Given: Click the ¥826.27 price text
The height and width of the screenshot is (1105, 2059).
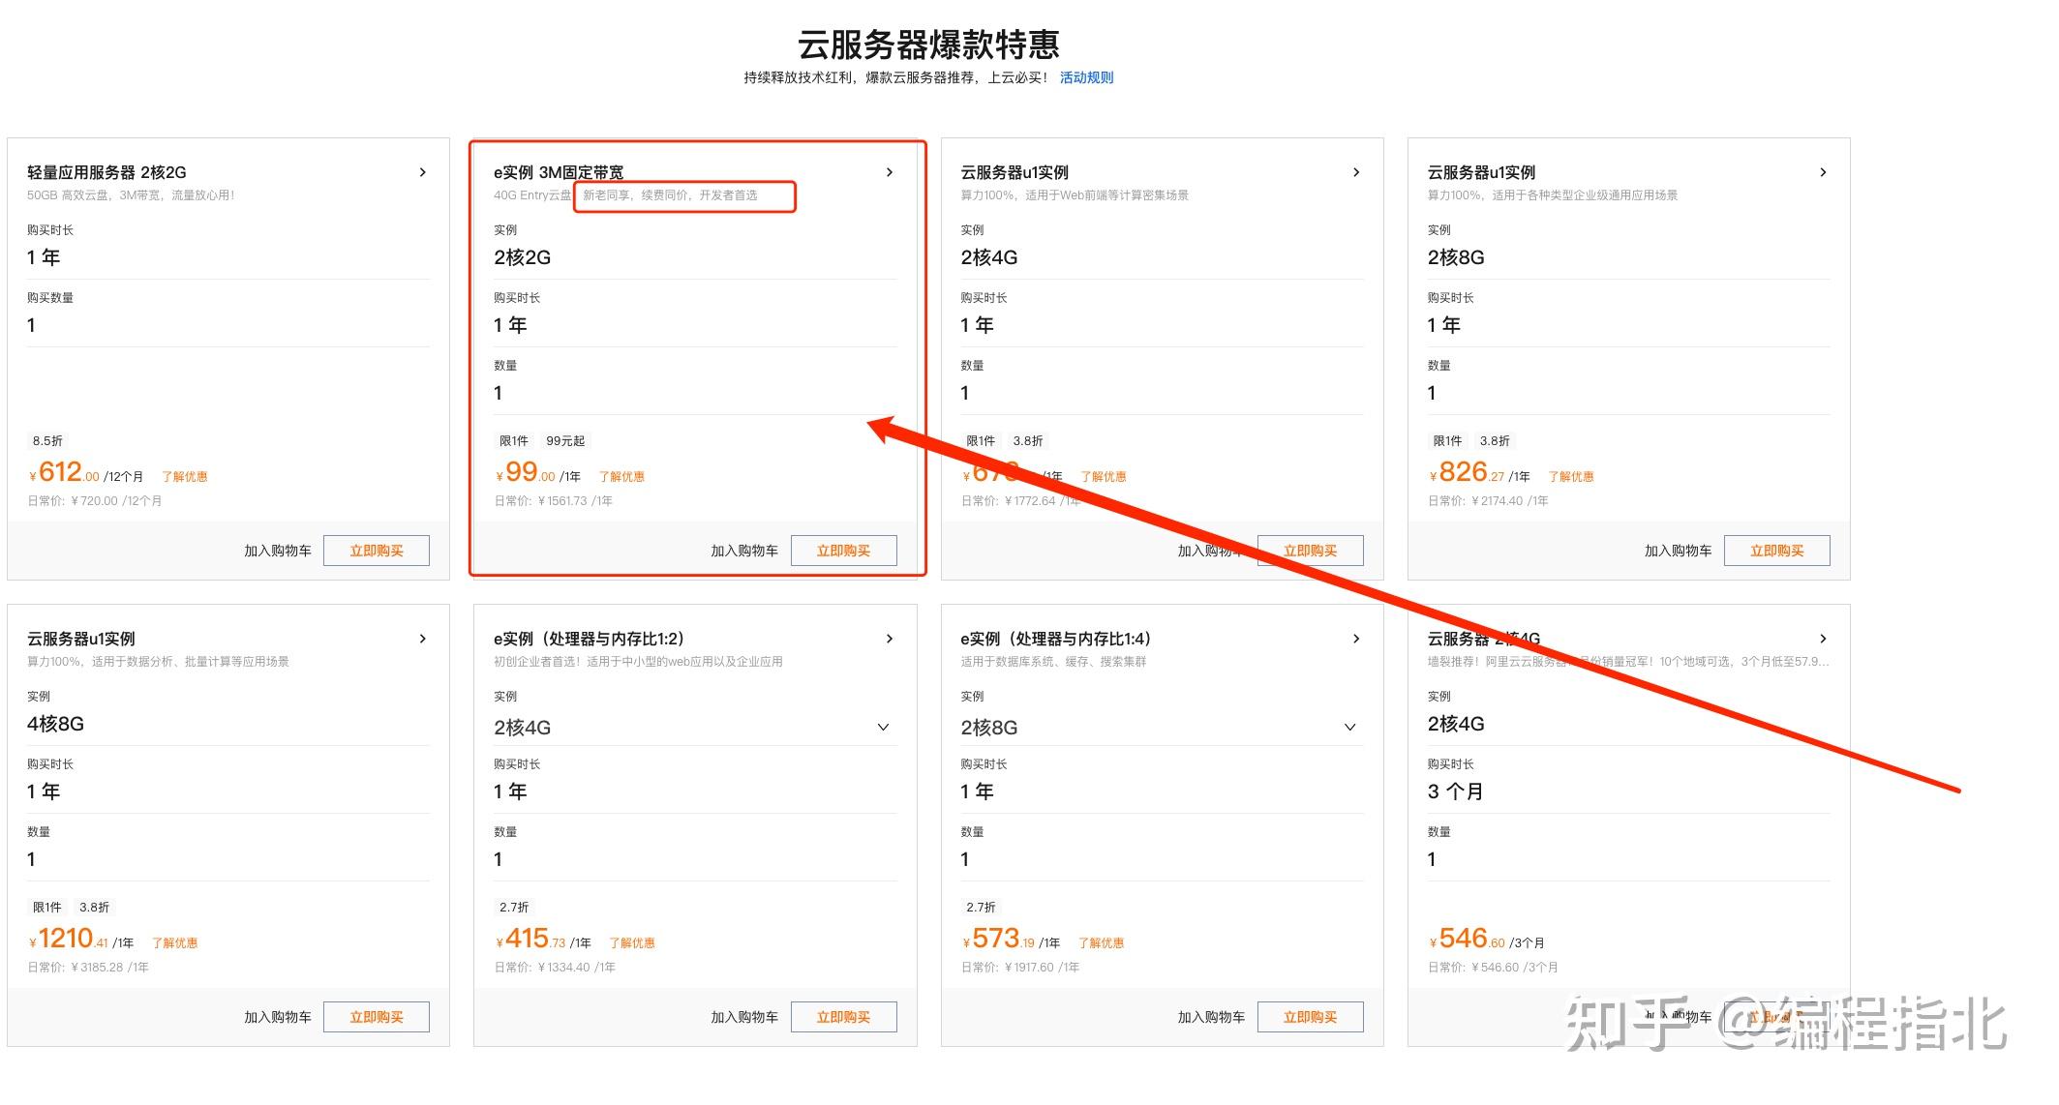Looking at the screenshot, I should tap(1467, 473).
